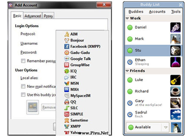Click the account buddy icon picker button
Image resolution: width=191 pixels, height=137 pixels.
pos(33,107)
